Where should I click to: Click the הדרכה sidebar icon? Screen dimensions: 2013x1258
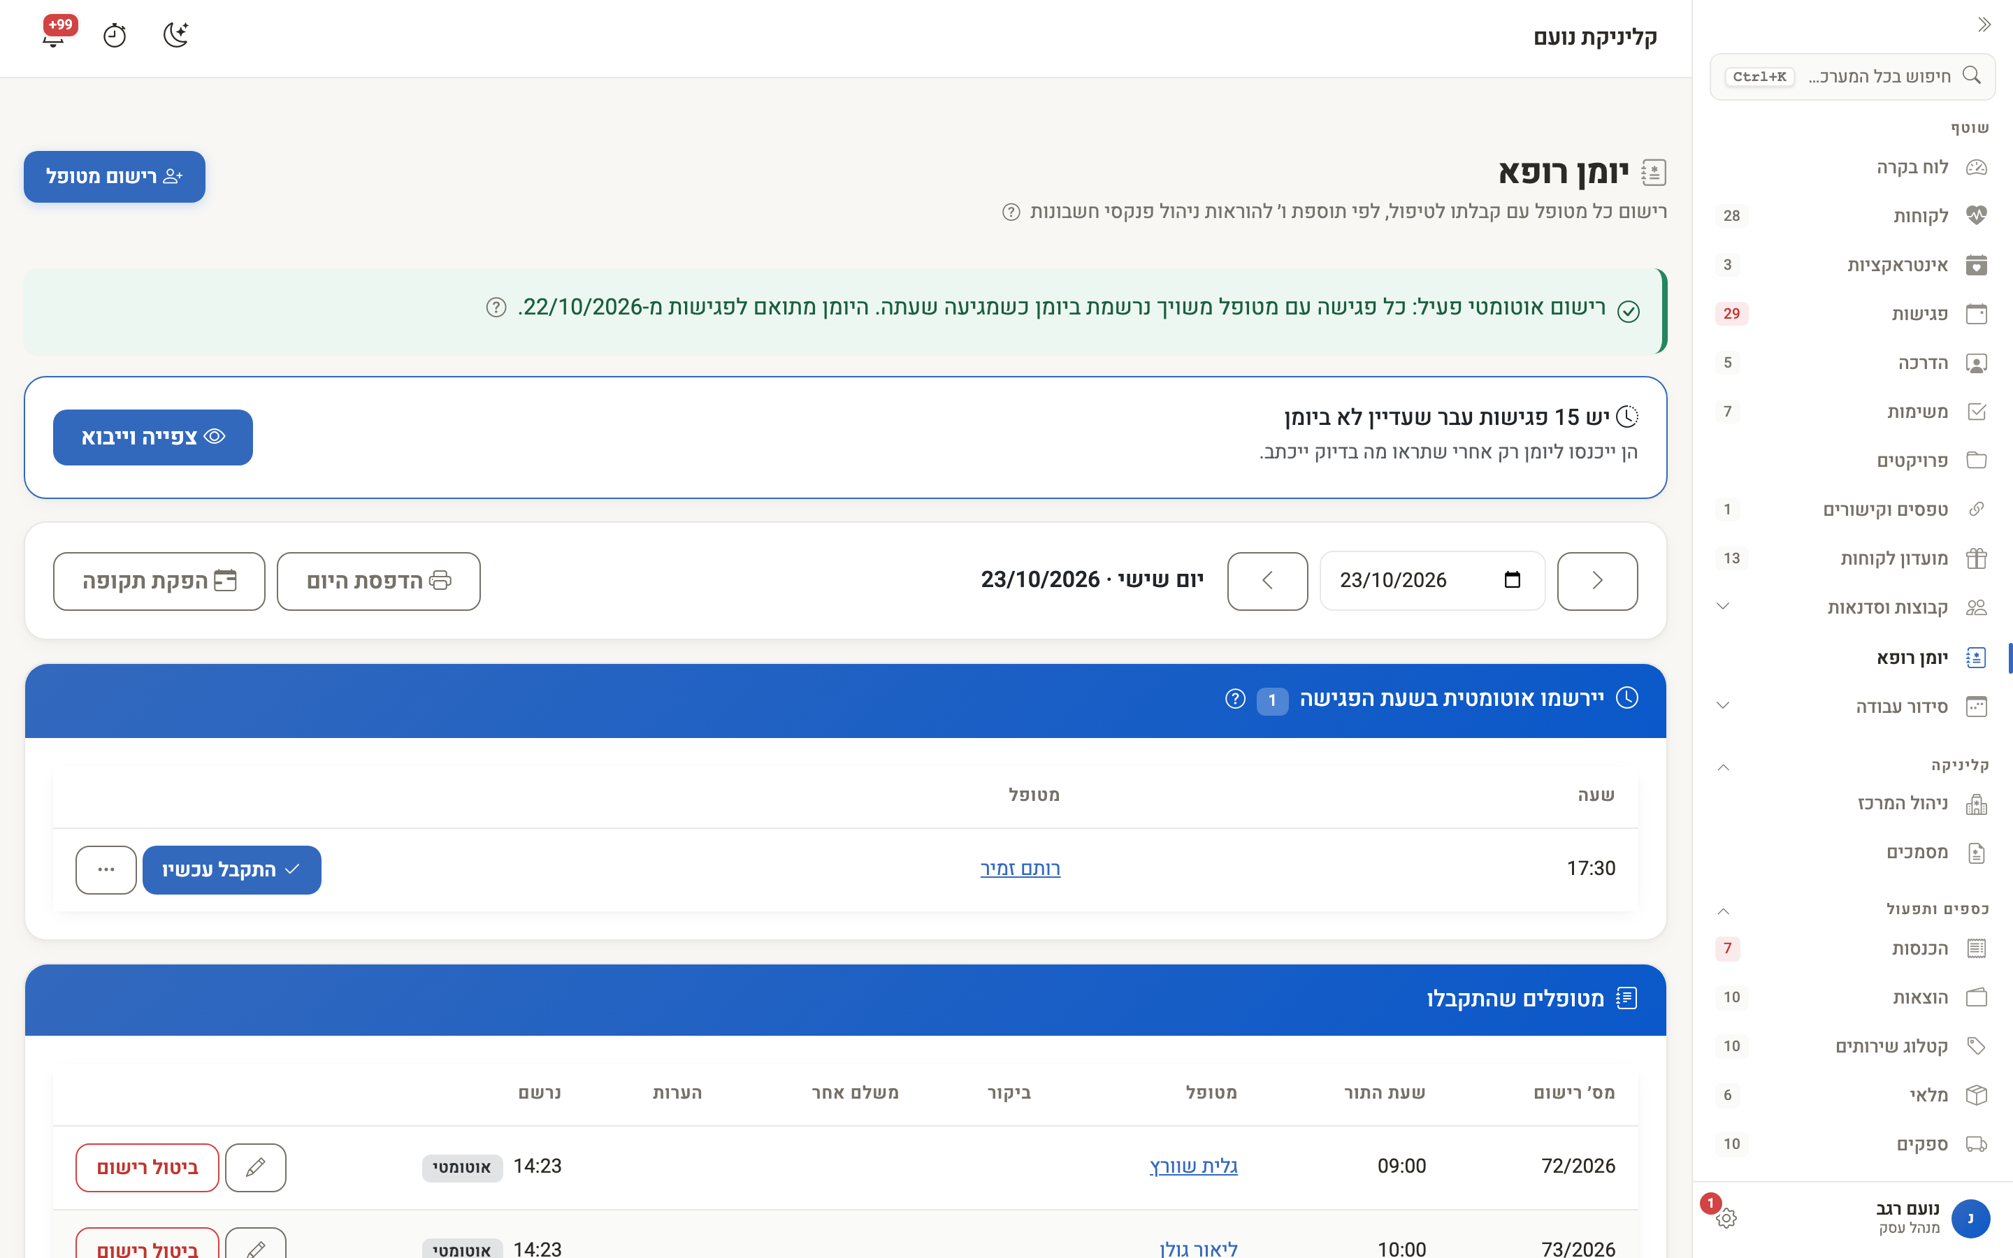tap(1977, 363)
